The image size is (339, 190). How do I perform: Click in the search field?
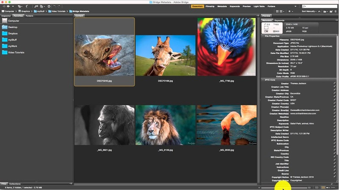[320, 6]
